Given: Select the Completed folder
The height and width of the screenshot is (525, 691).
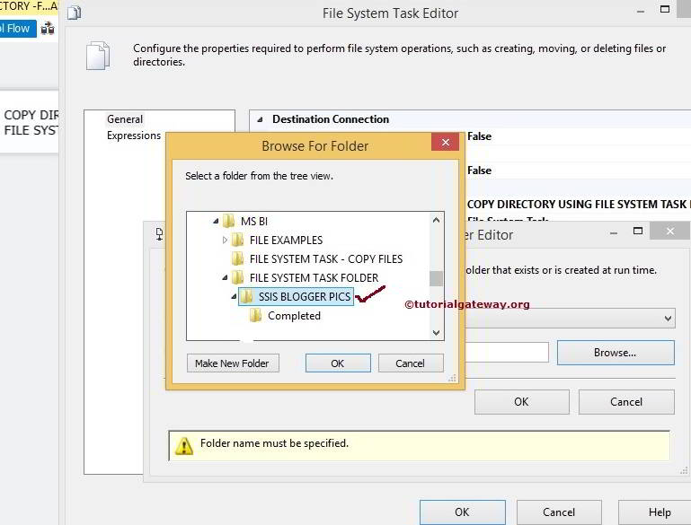Looking at the screenshot, I should [294, 316].
